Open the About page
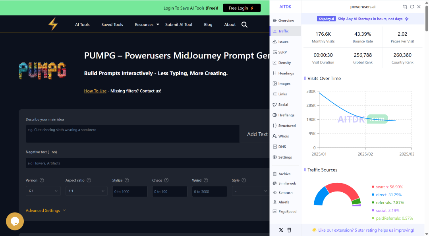The width and height of the screenshot is (429, 236). coord(230,25)
